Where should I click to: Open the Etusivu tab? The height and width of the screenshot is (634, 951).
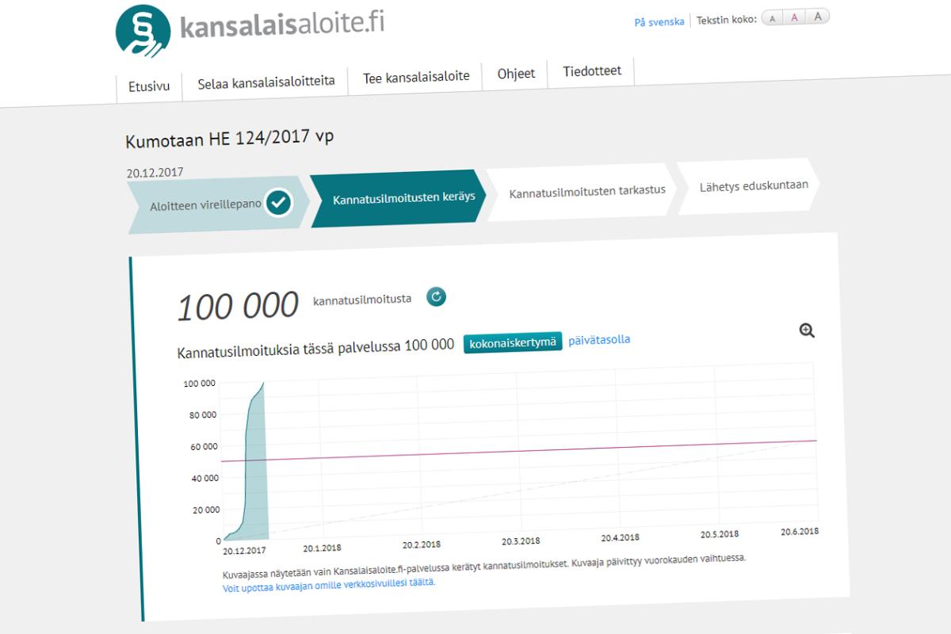149,87
